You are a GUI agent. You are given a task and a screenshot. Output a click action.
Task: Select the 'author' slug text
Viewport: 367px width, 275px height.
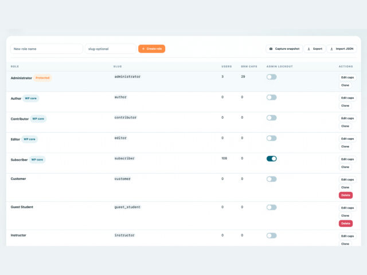click(120, 97)
